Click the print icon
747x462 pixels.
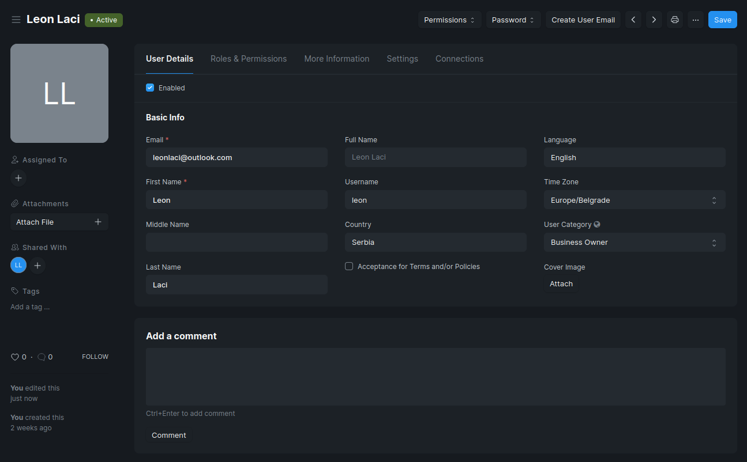pyautogui.click(x=675, y=20)
